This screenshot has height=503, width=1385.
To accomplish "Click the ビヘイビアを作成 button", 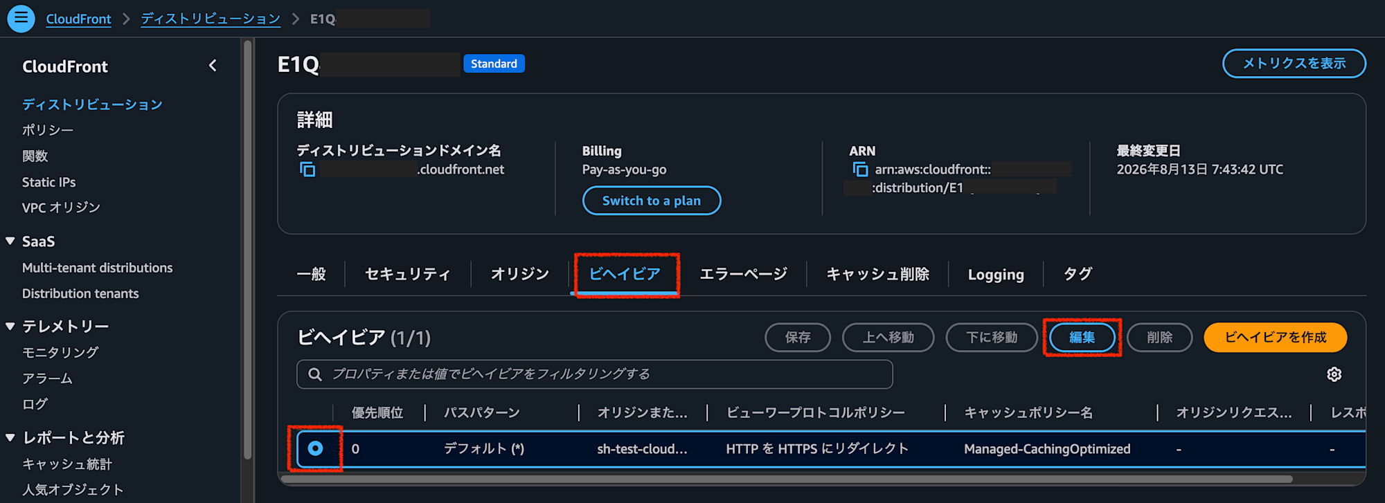I will 1276,338.
